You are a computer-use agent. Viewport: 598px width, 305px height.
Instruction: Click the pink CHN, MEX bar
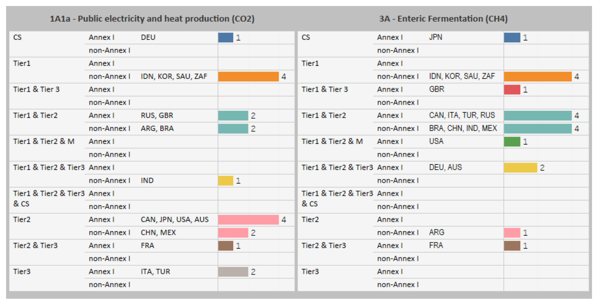(x=233, y=233)
